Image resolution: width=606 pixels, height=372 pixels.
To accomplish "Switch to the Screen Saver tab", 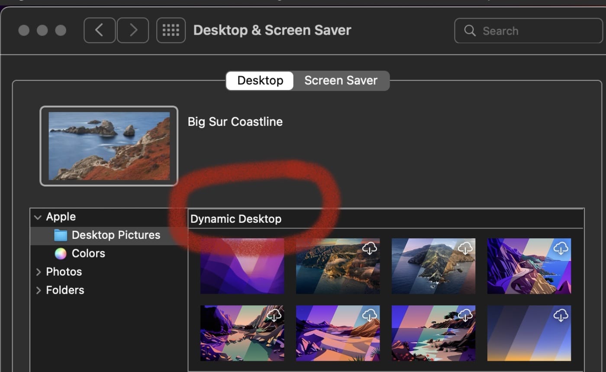I will click(x=341, y=80).
